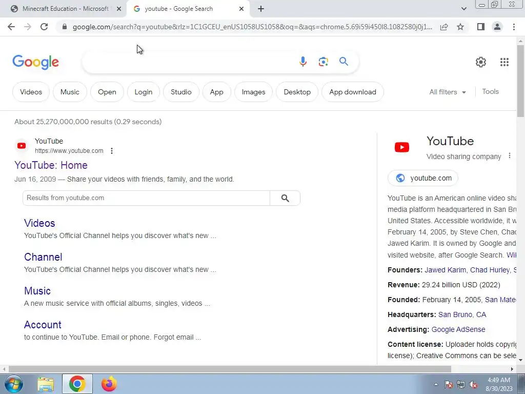Filter results by Videos chip

tap(31, 92)
